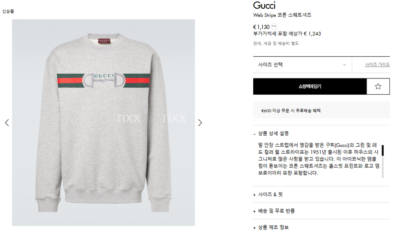Click the minus icon beside 상품 상세 설명
The image size is (395, 231).
pos(254,134)
